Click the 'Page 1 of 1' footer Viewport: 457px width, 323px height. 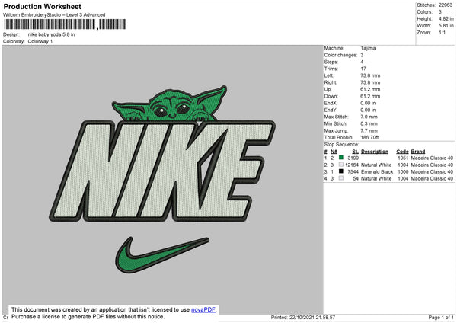point(441,317)
